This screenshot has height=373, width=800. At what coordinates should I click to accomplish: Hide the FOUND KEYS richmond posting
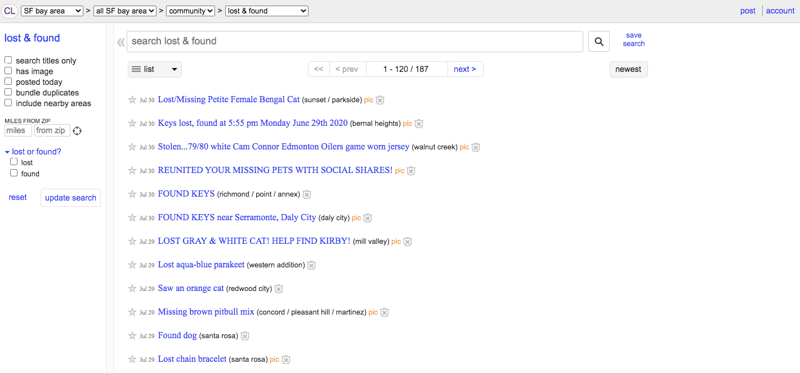(307, 194)
